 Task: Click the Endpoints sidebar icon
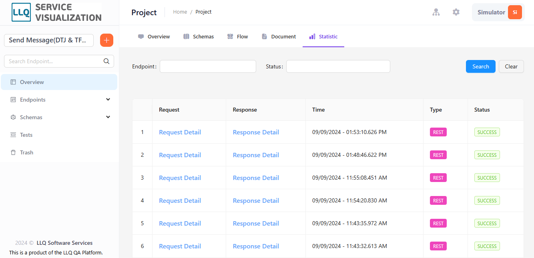coord(13,100)
